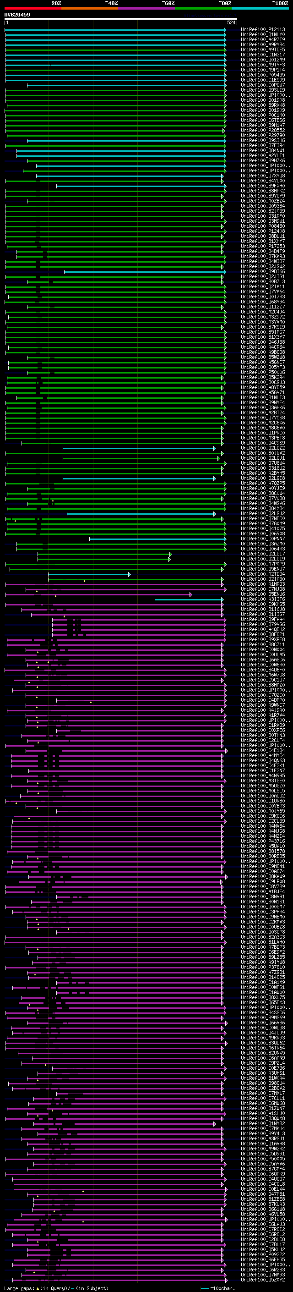Image resolution: width=293 pixels, height=1292 pixels.
Task: Click the query end position 524
Action: pyautogui.click(x=231, y=22)
